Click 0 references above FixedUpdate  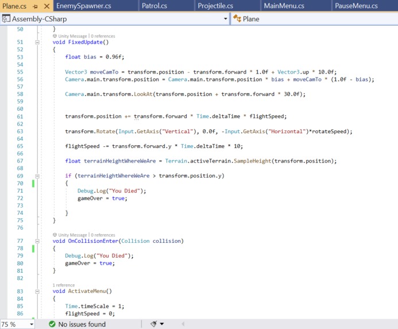(x=103, y=36)
